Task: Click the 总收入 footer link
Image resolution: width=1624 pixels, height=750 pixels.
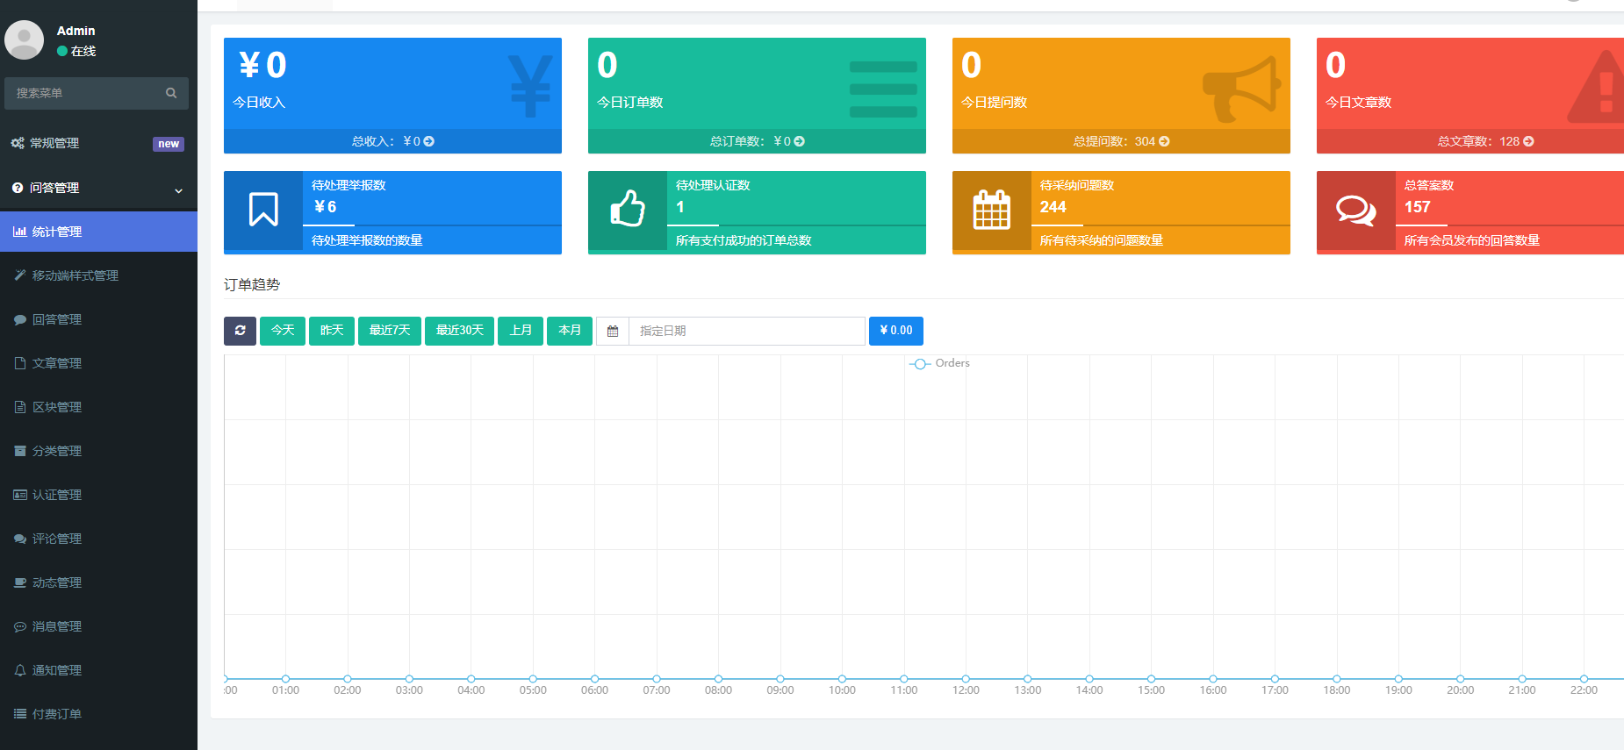Action: 392,141
